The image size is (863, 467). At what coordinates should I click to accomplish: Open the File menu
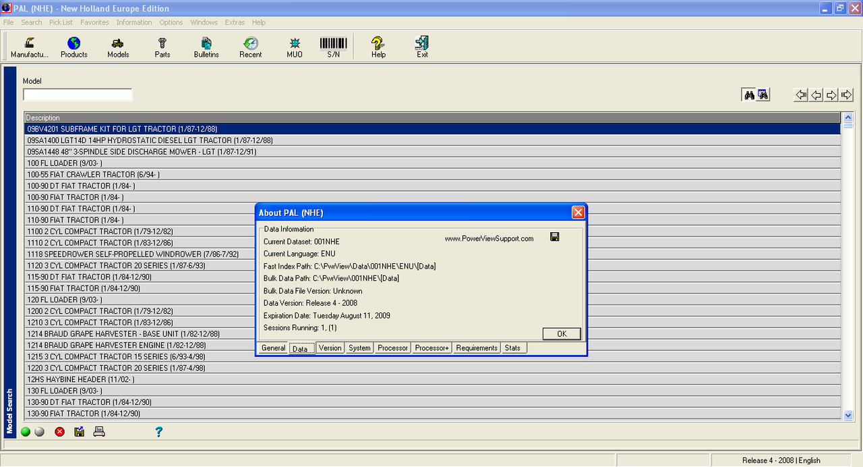[8, 22]
